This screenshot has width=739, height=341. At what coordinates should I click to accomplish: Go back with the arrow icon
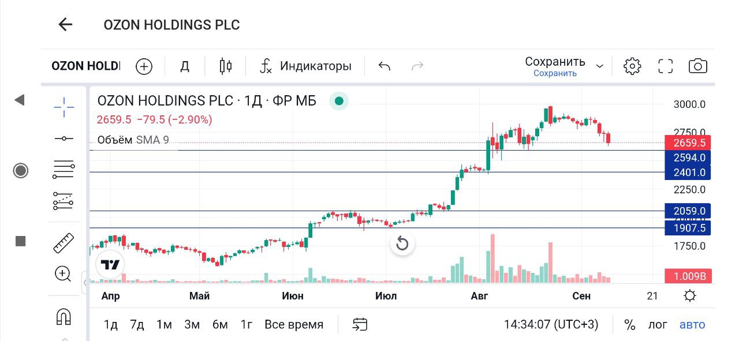[x=65, y=25]
